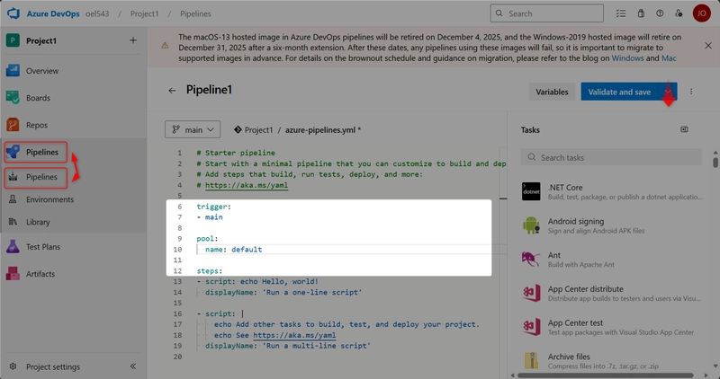Open the Validate and save dropdown arrow
Viewport: 720px width, 379px height.
pyautogui.click(x=669, y=92)
